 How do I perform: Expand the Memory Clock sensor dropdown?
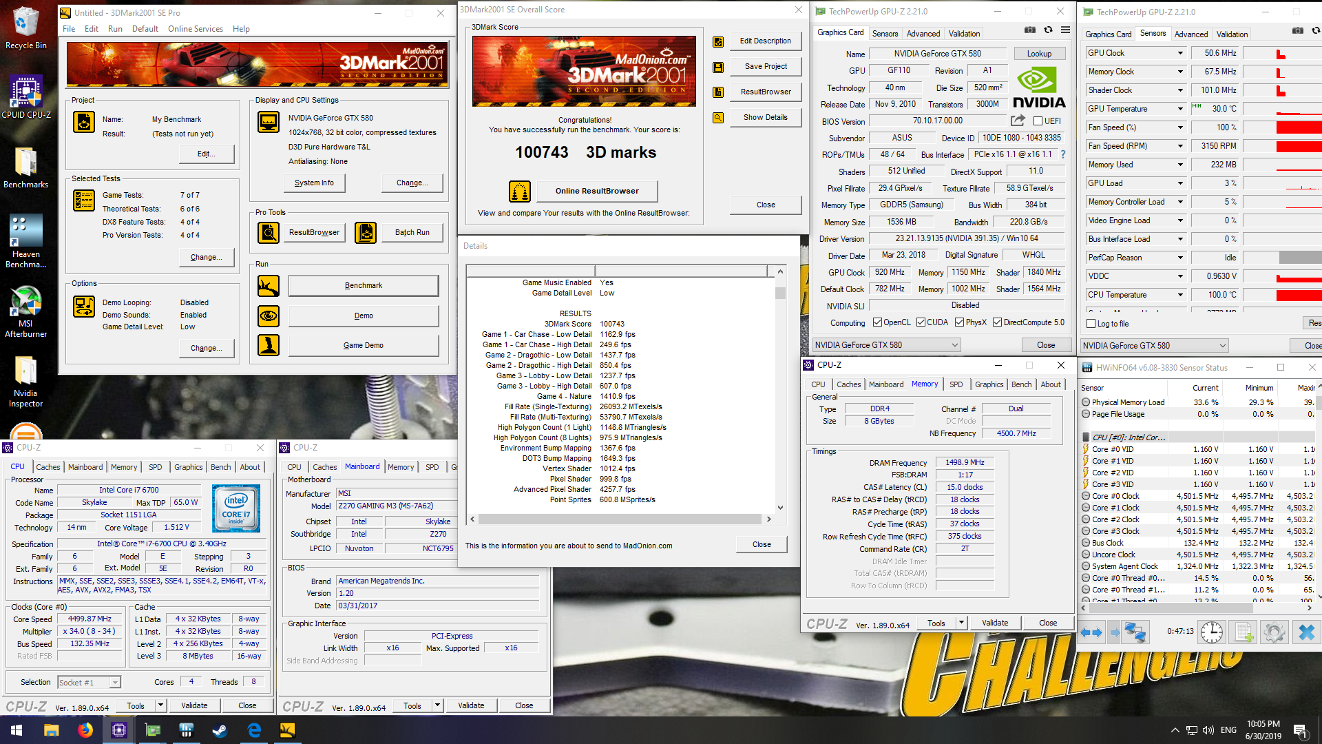(1180, 72)
